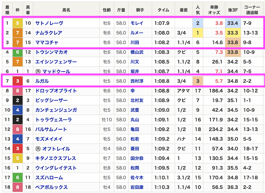265x193 pixels.
Task: Click the 外 mark beside オフトレイル
Action: [x=38, y=149]
